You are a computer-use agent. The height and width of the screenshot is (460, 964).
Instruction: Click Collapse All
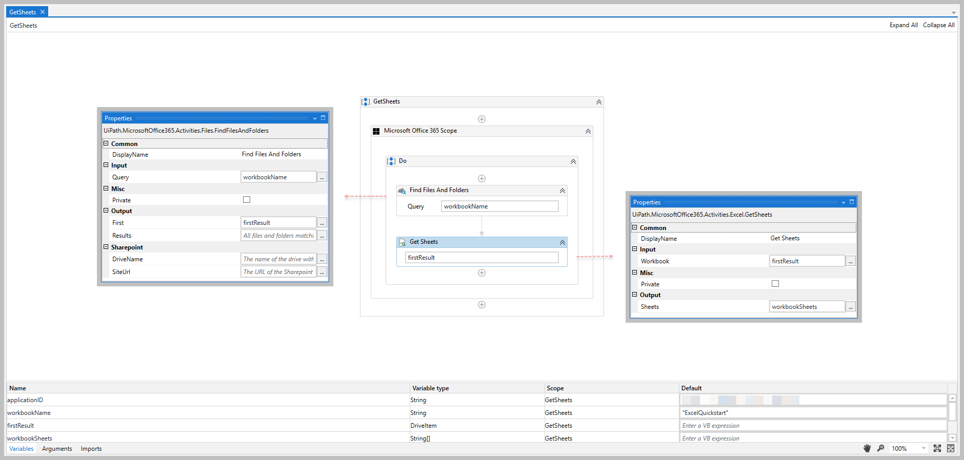click(x=939, y=25)
